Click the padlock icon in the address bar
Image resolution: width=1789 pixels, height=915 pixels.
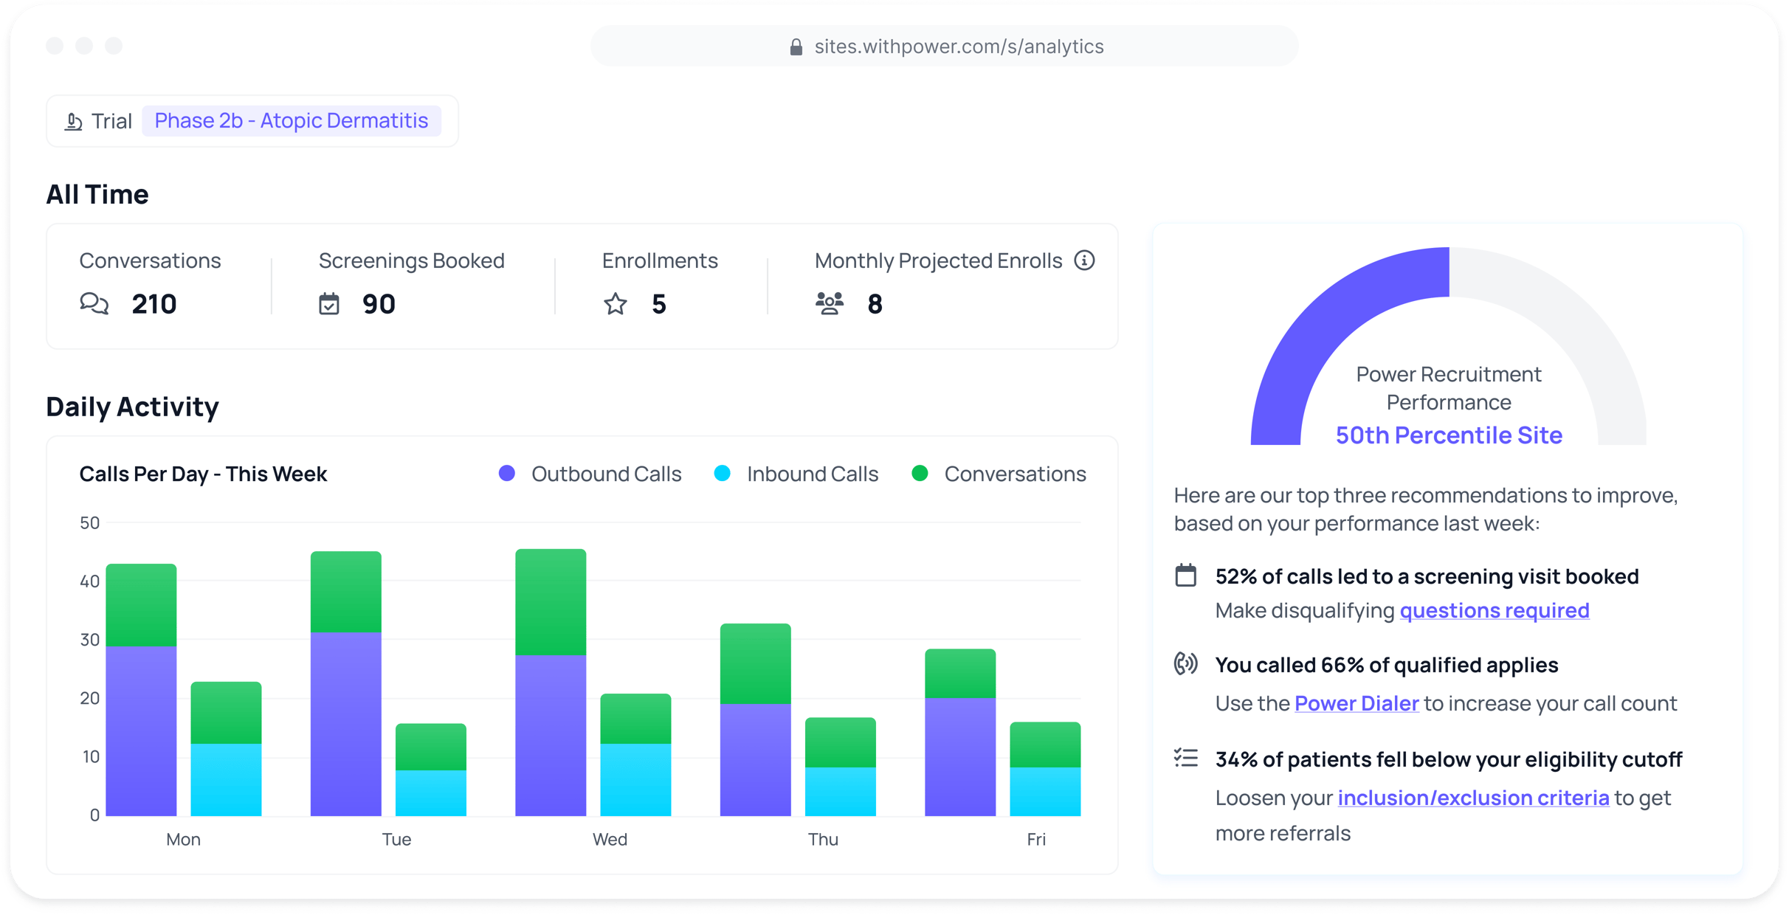[796, 46]
